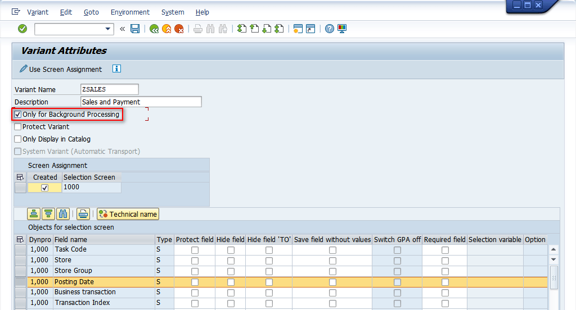This screenshot has width=576, height=310.
Task: Click the Save floppy disk icon
Action: pos(135,29)
